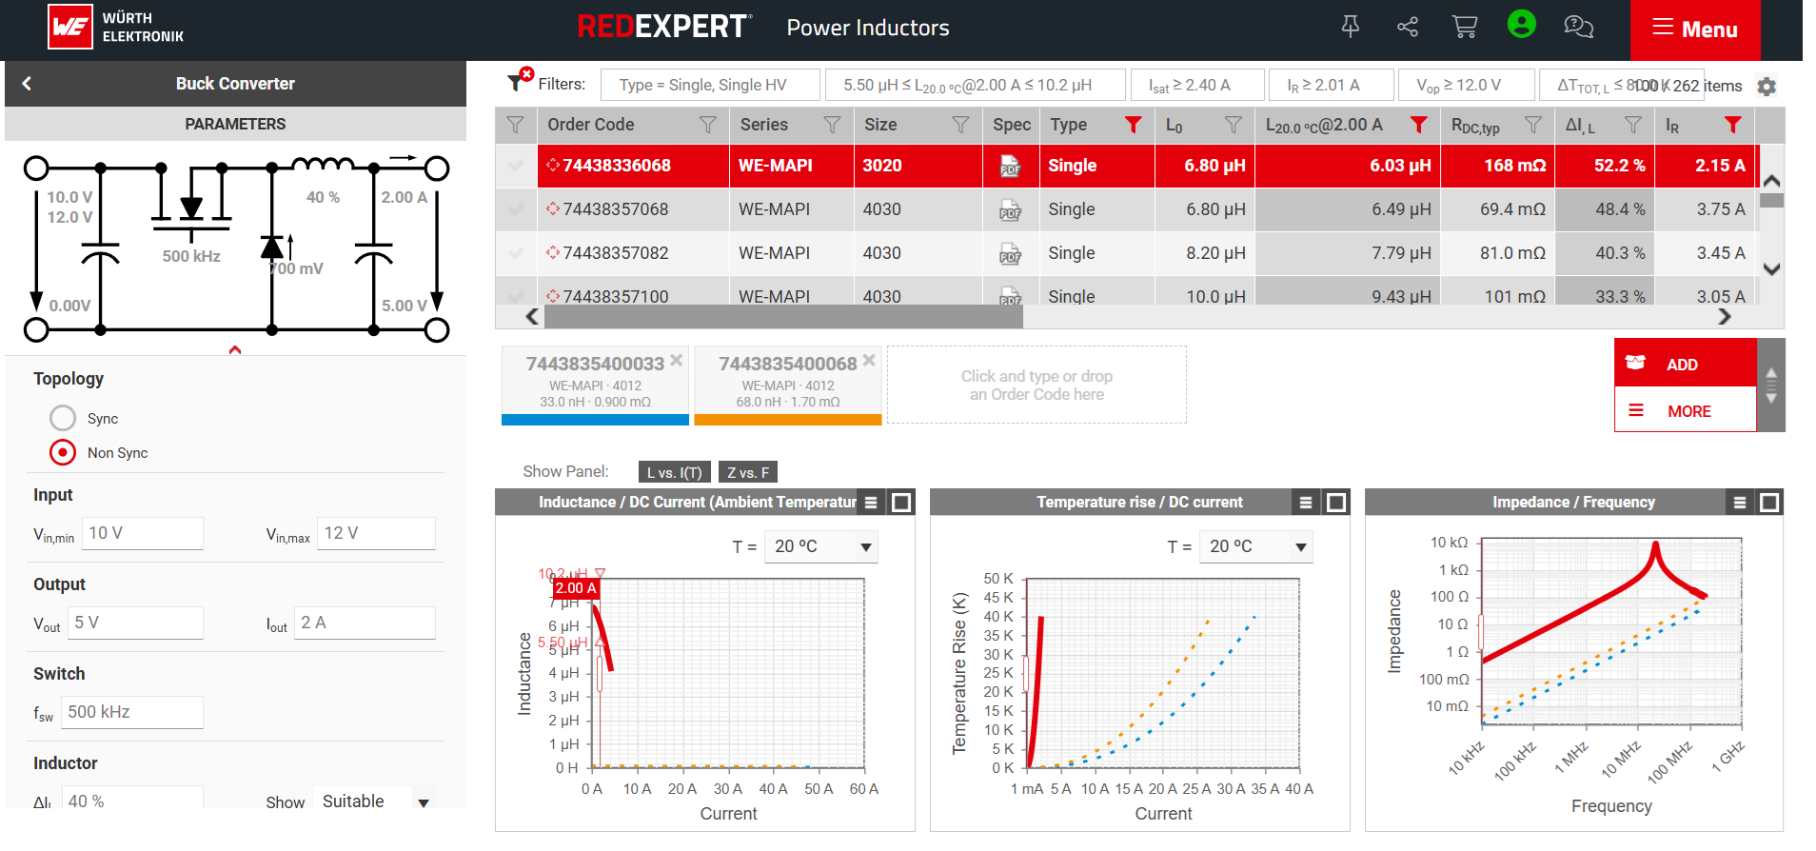This screenshot has width=1816, height=851.
Task: Clear all filters with funnel icon
Action: [519, 81]
